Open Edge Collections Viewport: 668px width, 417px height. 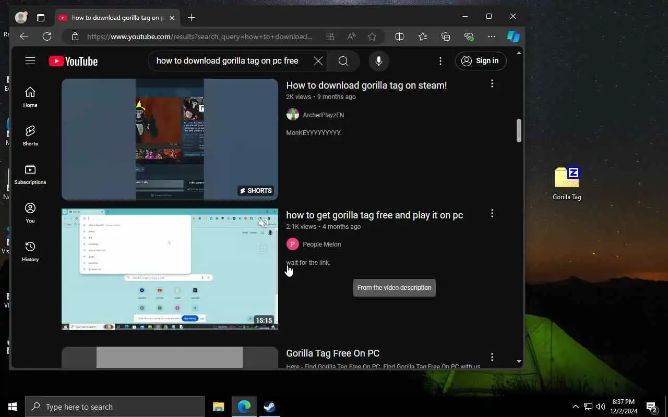446,36
